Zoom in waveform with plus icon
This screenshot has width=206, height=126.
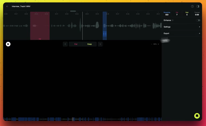pyautogui.click(x=158, y=44)
